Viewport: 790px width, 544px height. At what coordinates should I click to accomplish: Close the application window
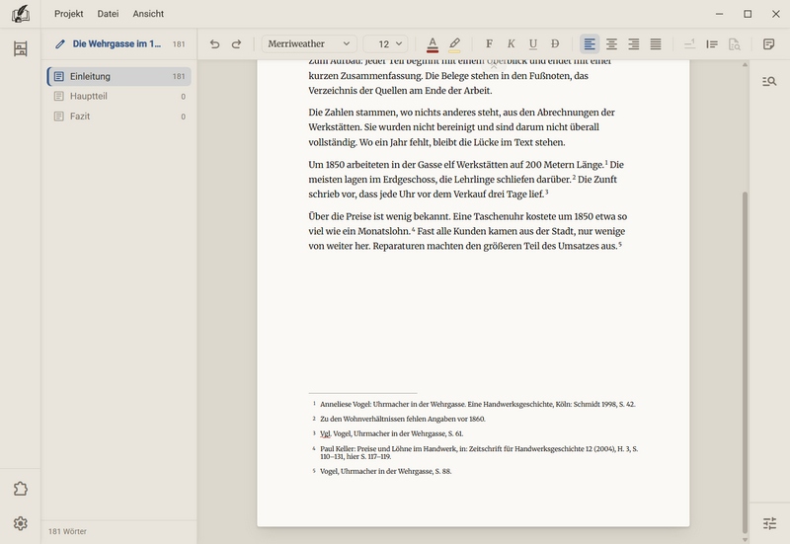pos(776,14)
